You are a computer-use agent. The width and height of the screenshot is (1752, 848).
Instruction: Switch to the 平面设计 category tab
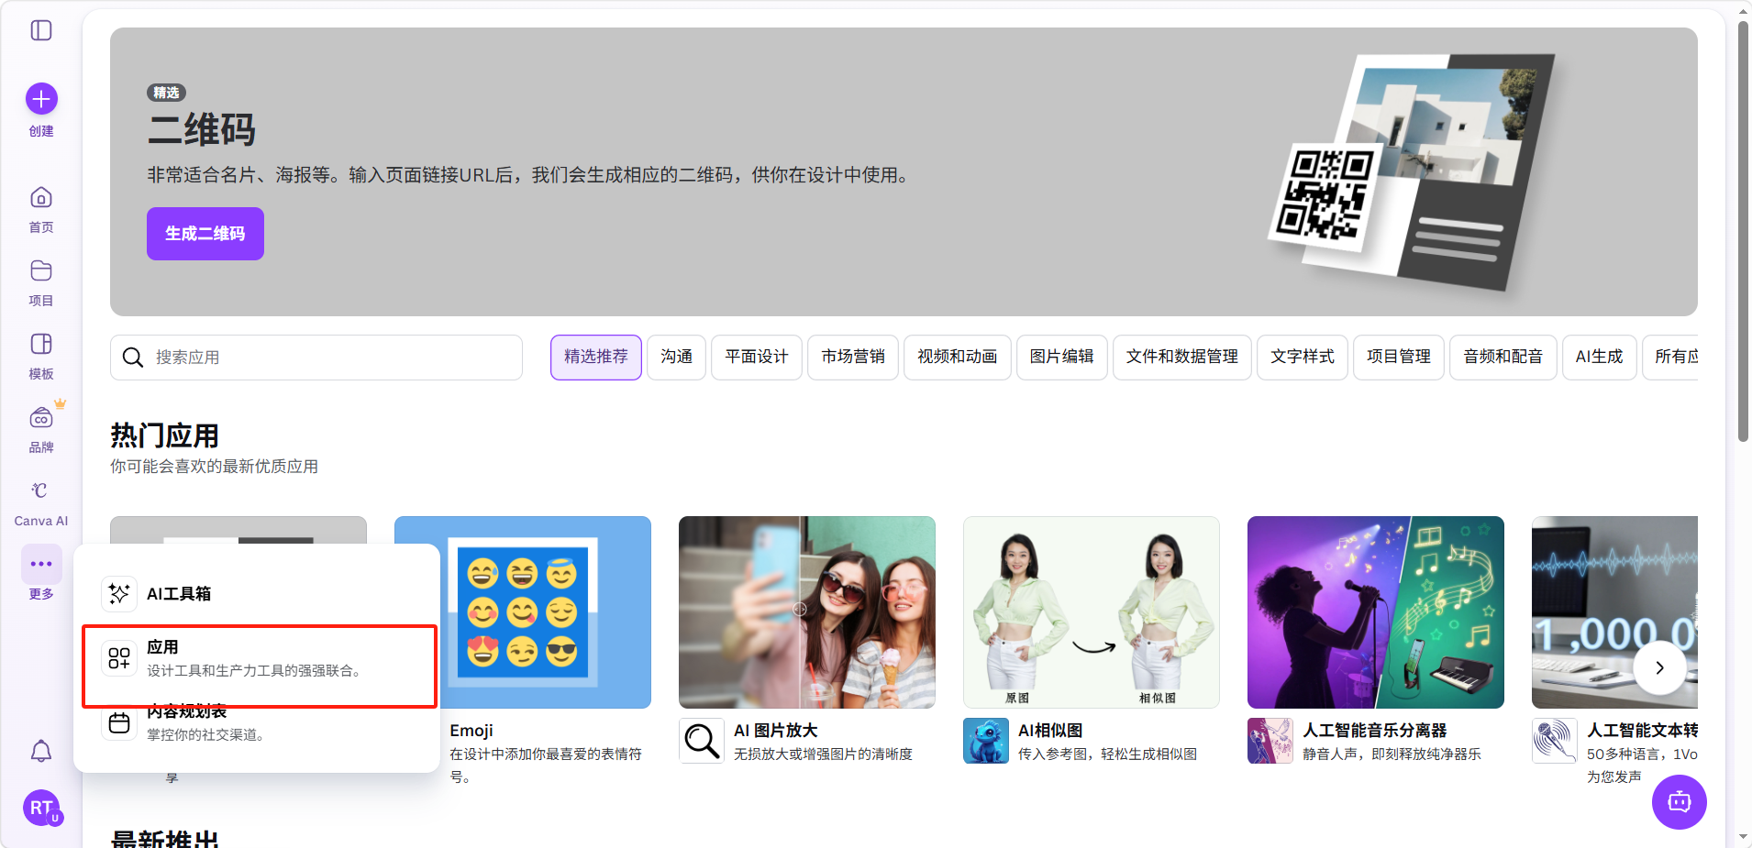pos(757,357)
